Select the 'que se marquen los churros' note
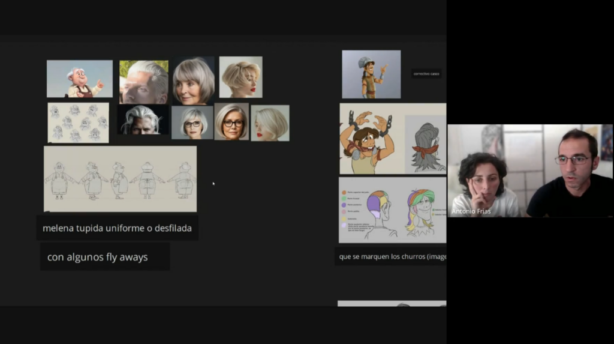The width and height of the screenshot is (614, 344). [390, 256]
